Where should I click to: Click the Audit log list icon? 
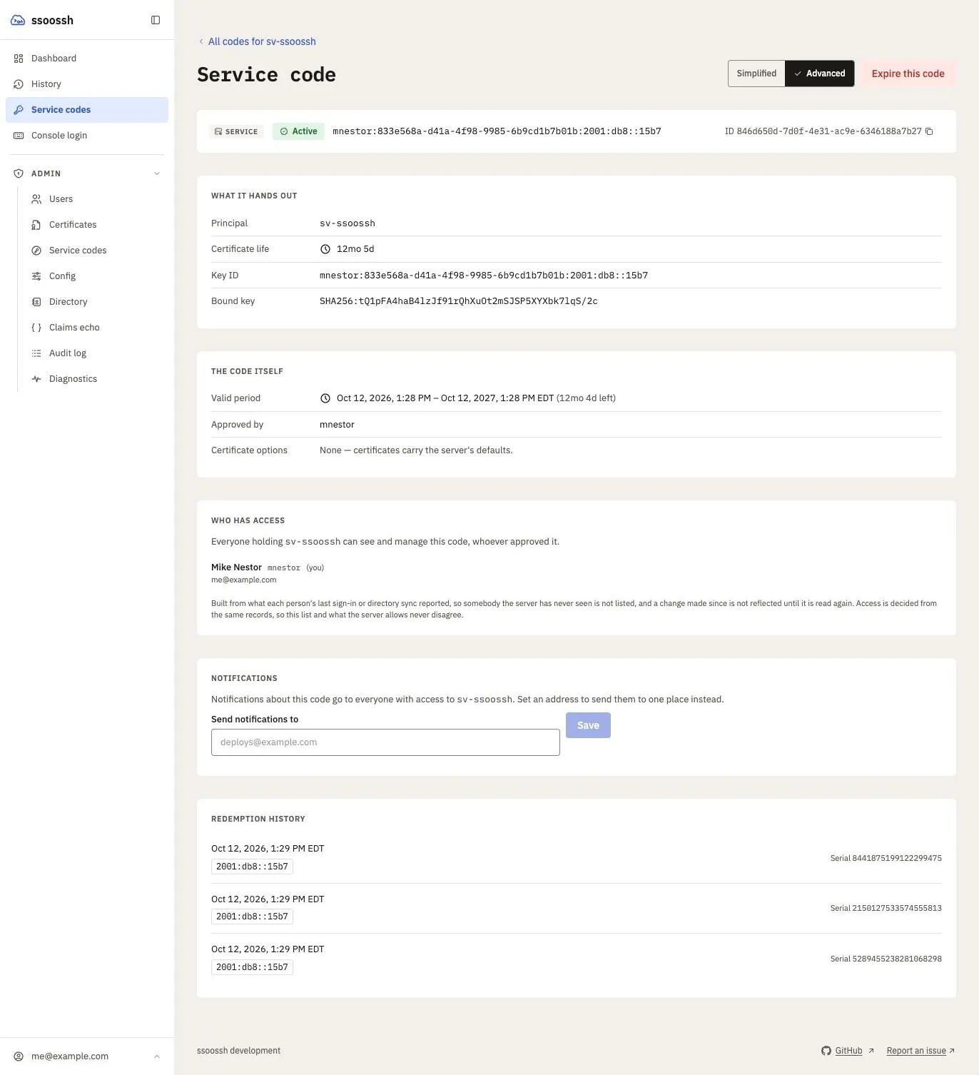36,353
